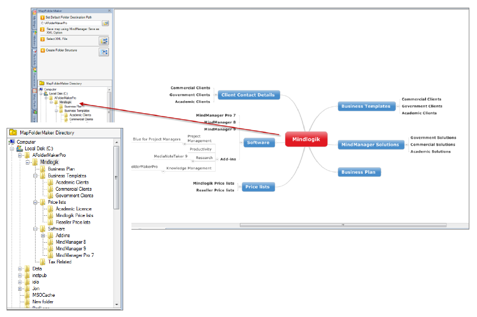The image size is (477, 317).
Task: Click step 4 numbered icon beside Create Folder Structure
Action: pos(43,50)
